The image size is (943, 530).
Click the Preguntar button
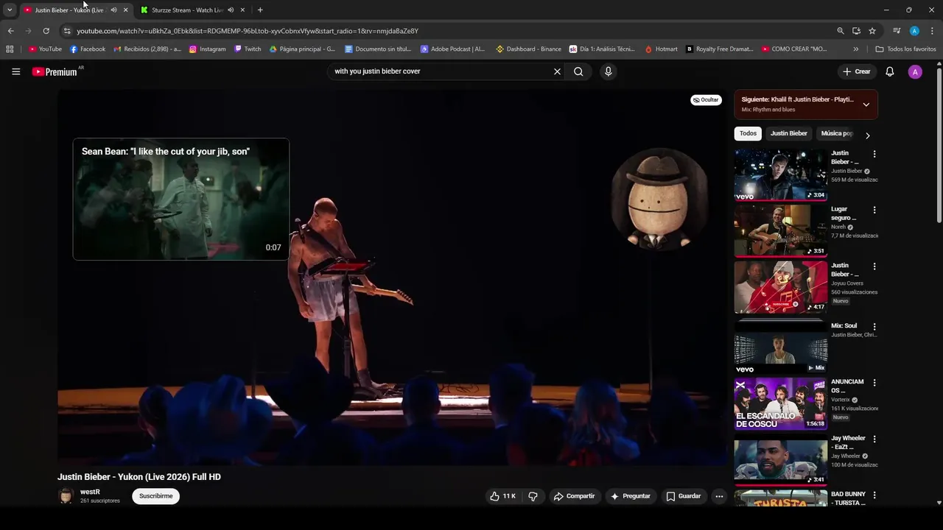pos(630,496)
